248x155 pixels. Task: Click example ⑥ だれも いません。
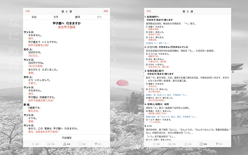tap(155, 64)
